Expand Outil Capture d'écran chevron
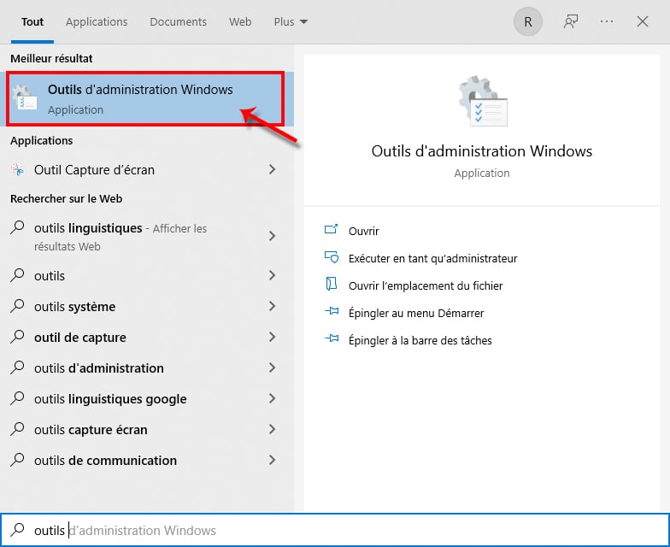Screen dimensions: 670x547 (272, 169)
